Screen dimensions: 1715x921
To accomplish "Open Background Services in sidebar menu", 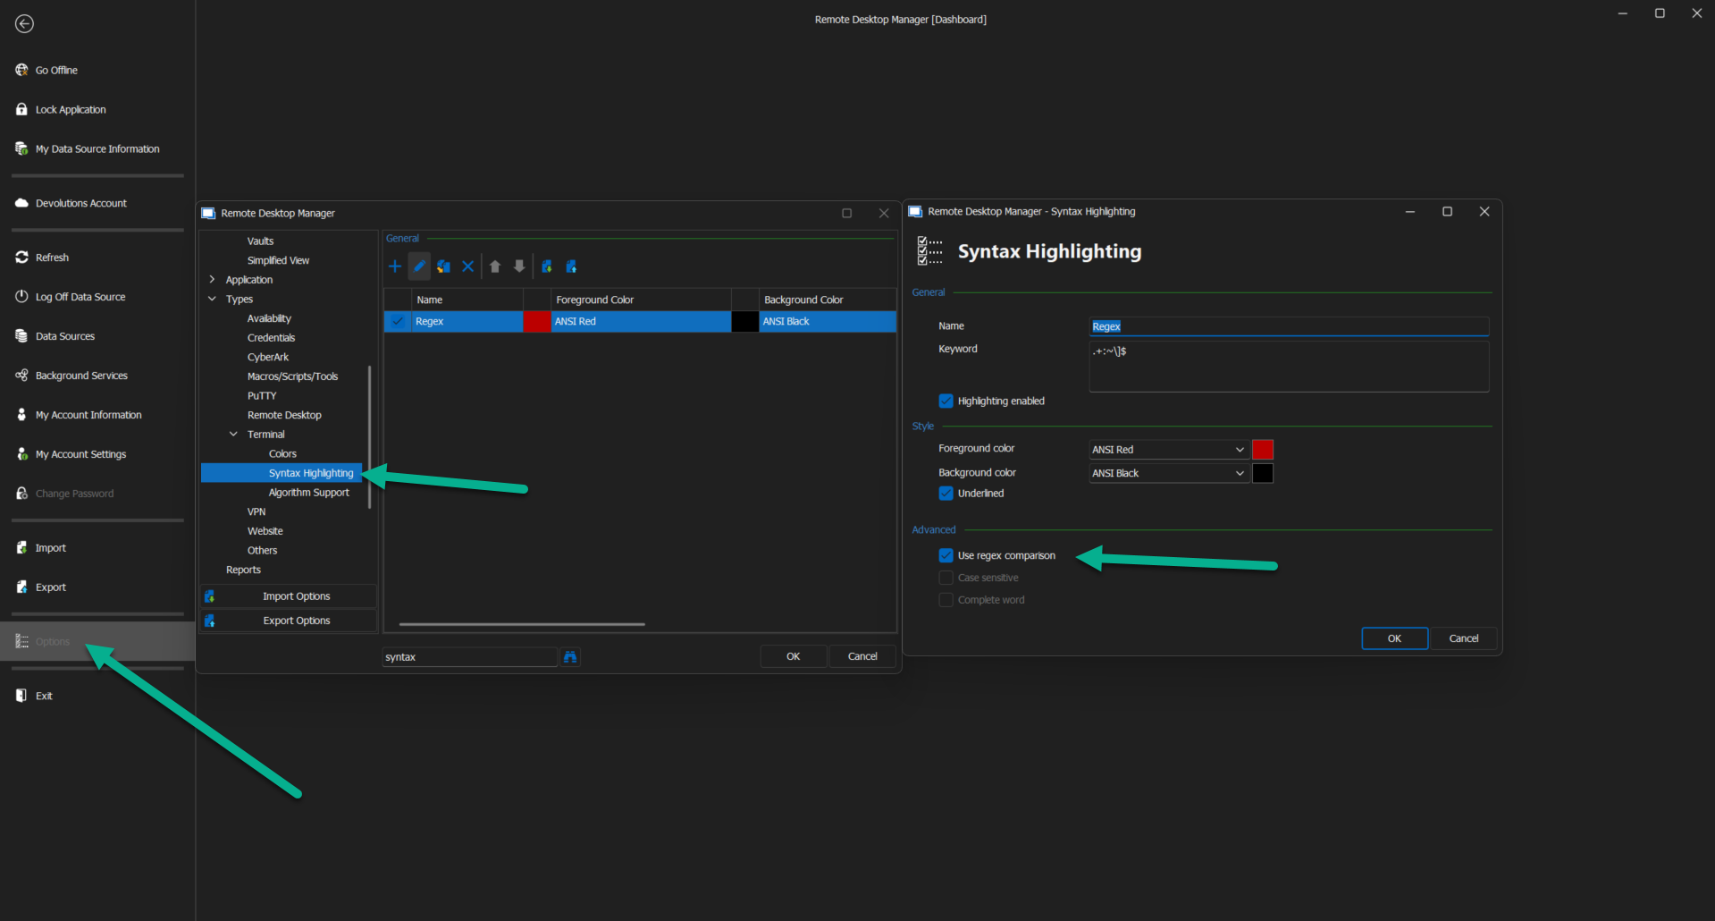I will 81,376.
